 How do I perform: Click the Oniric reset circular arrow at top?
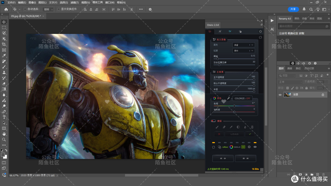tap(260, 37)
